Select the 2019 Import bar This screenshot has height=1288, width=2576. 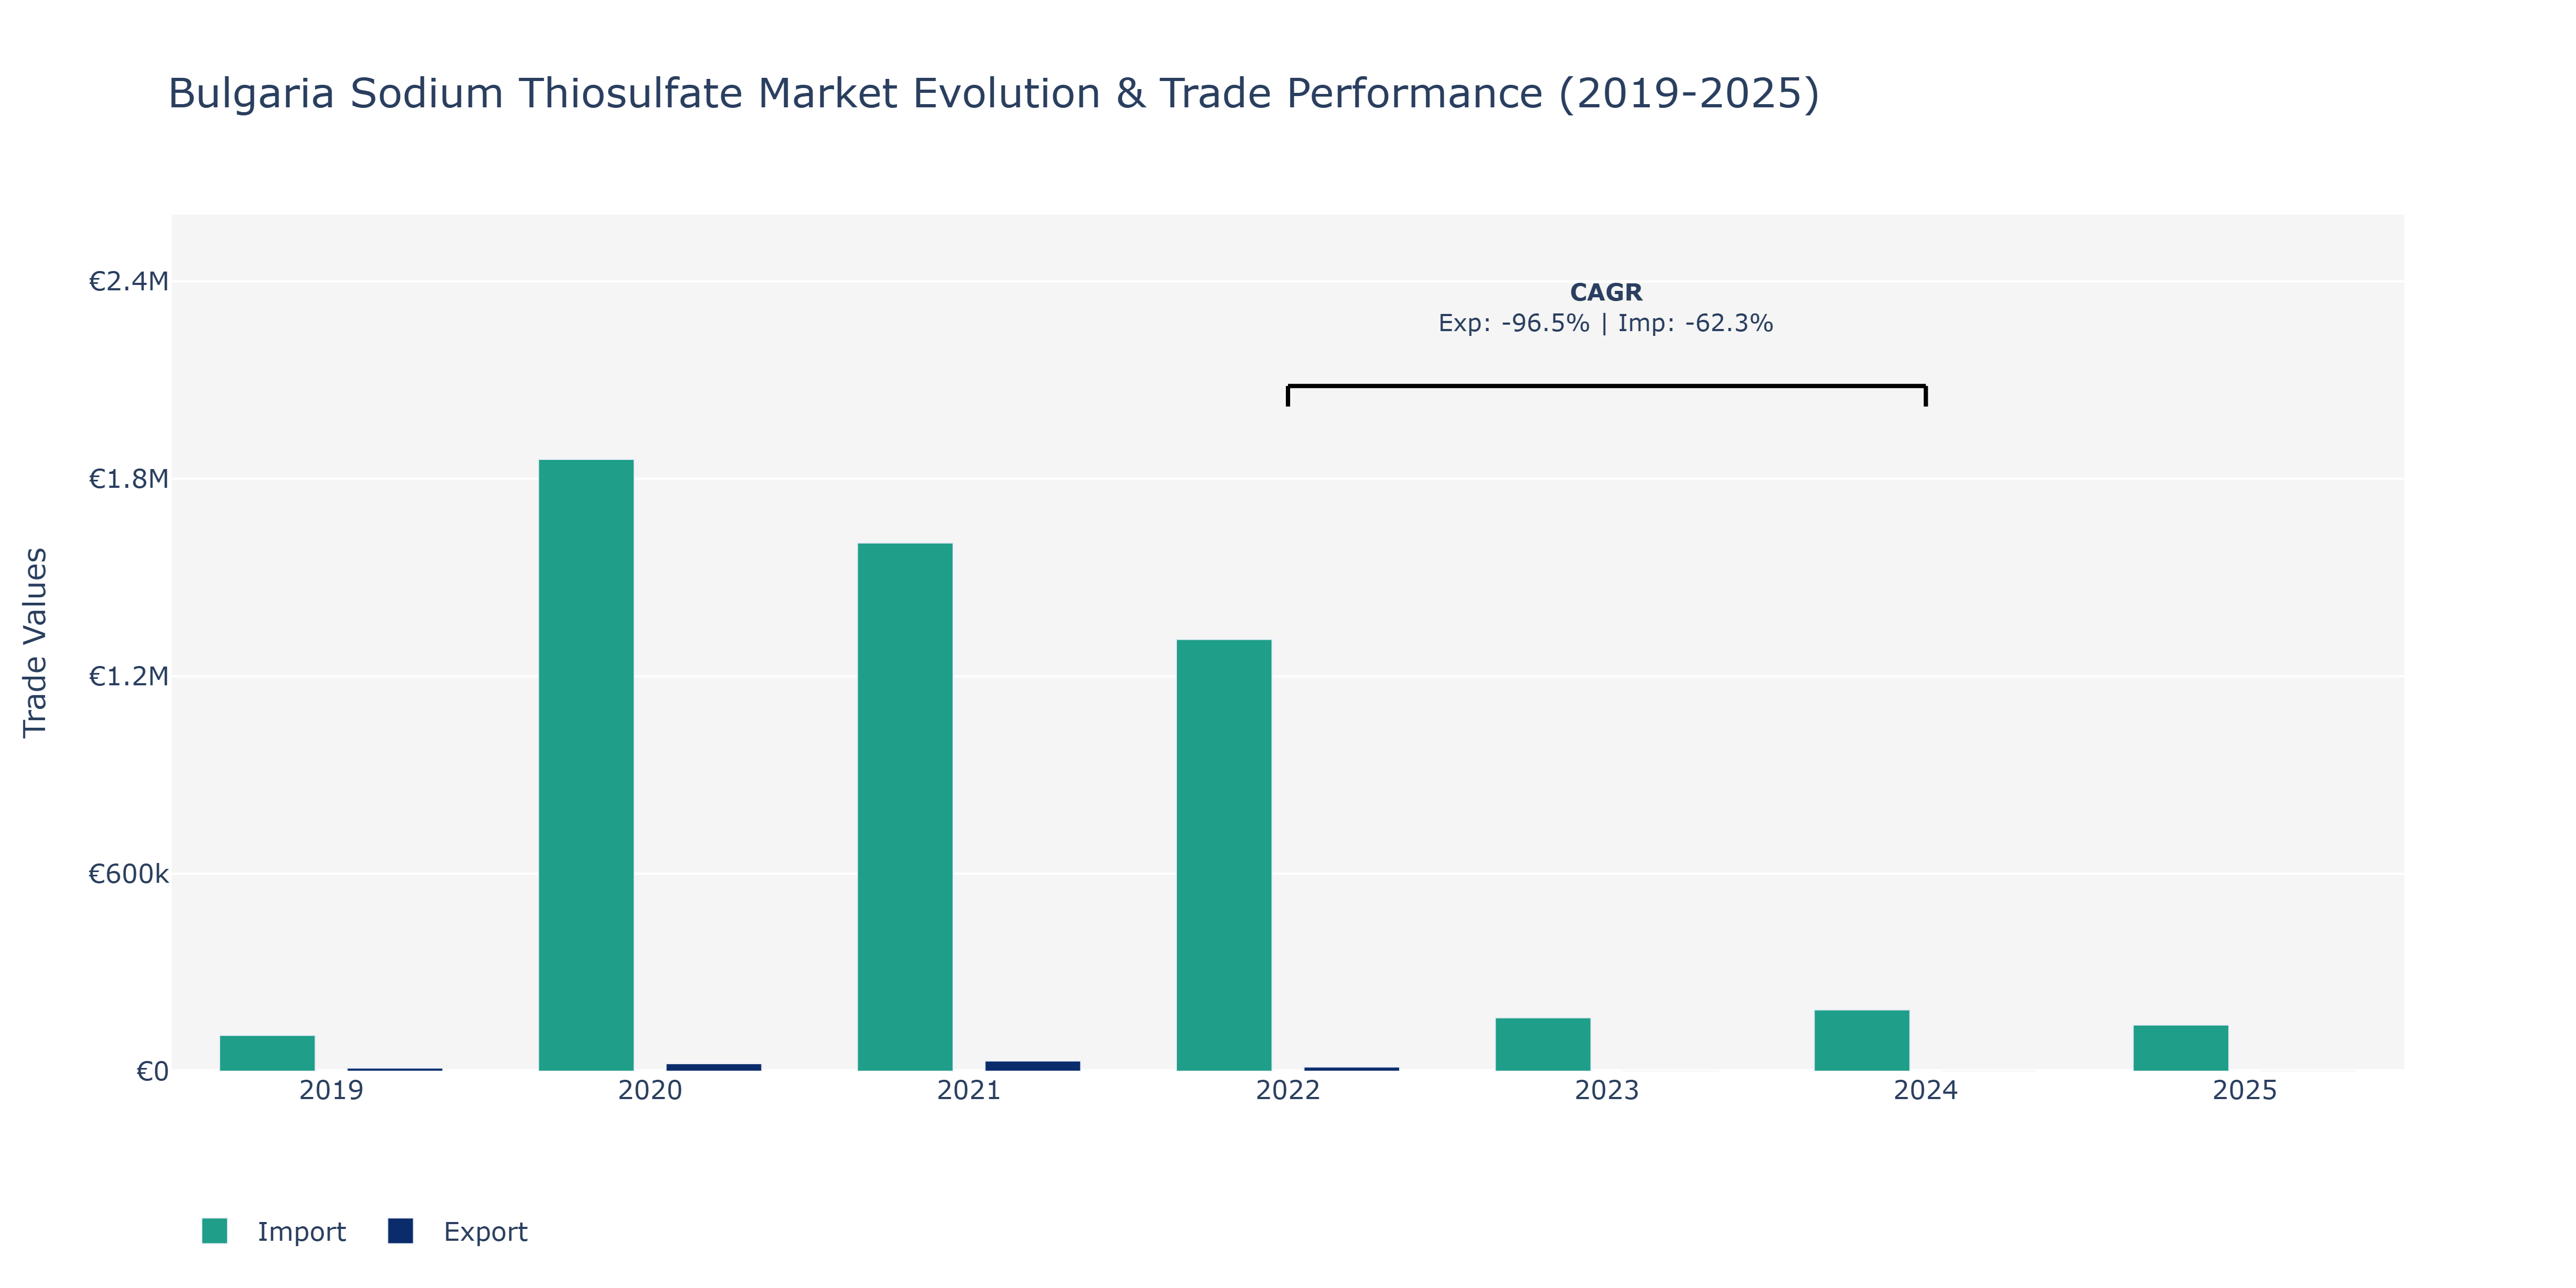coord(267,1053)
